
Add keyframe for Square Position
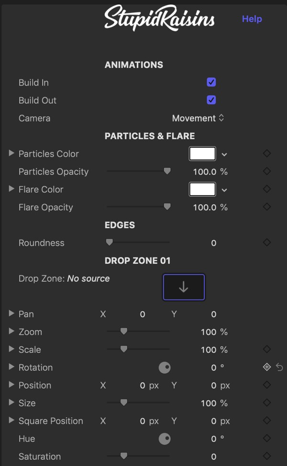pos(267,421)
